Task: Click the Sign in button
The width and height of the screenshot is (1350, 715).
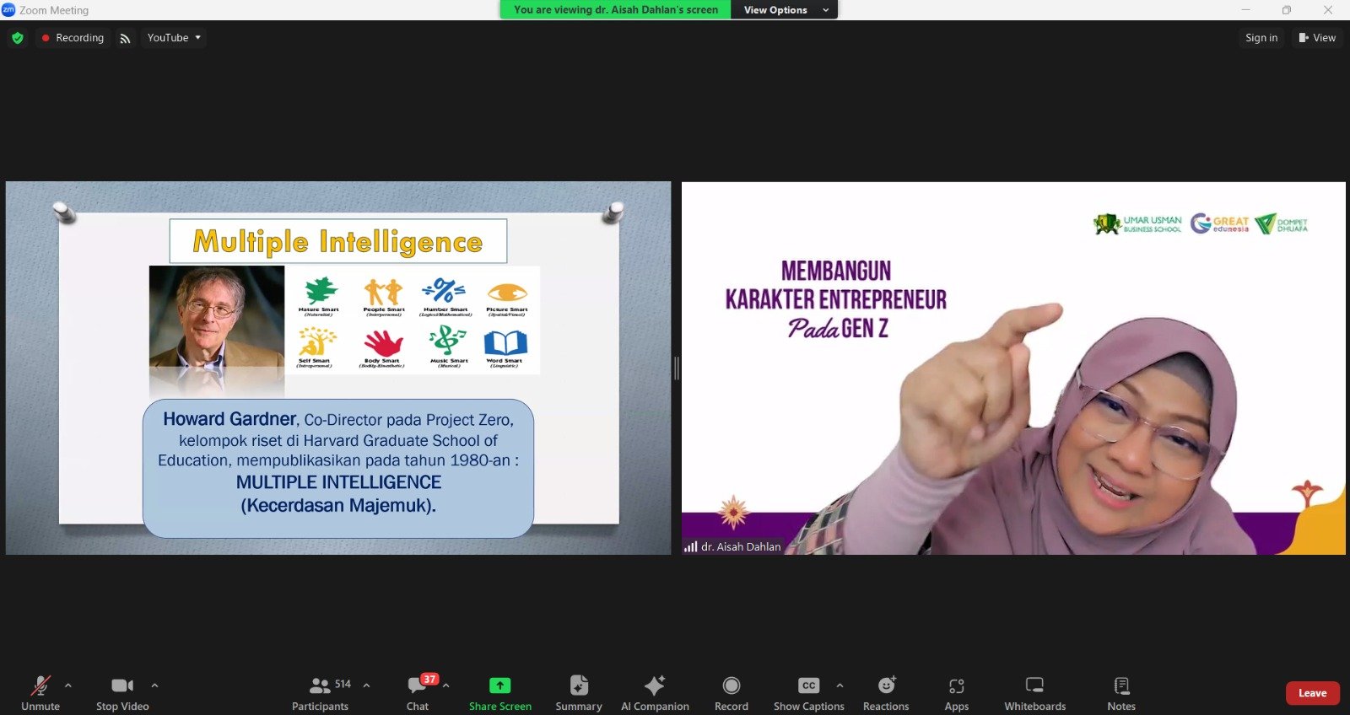Action: (x=1261, y=38)
